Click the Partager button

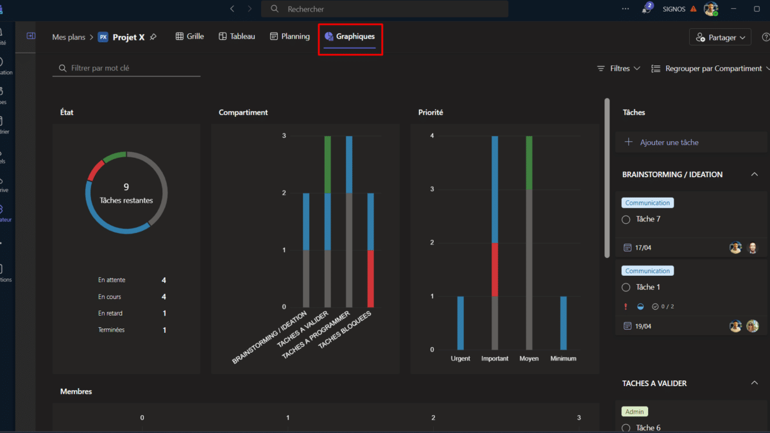click(x=719, y=38)
